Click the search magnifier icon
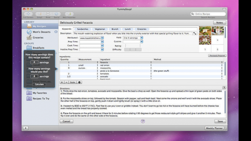Screen dimensions: 251x141 (192, 14)
